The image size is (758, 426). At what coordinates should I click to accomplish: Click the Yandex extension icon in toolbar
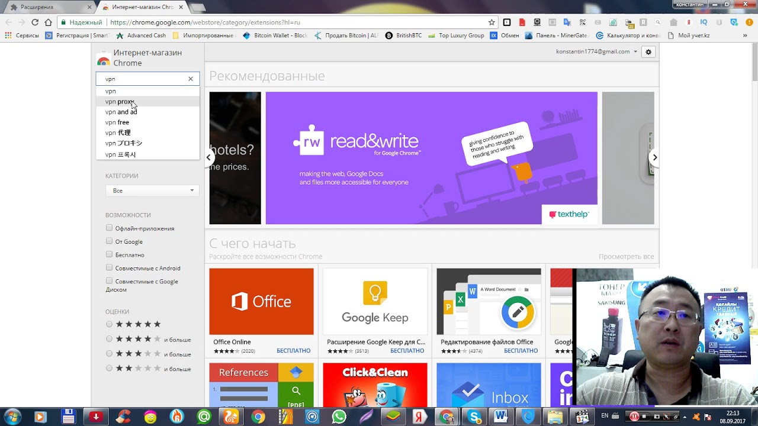click(x=689, y=22)
